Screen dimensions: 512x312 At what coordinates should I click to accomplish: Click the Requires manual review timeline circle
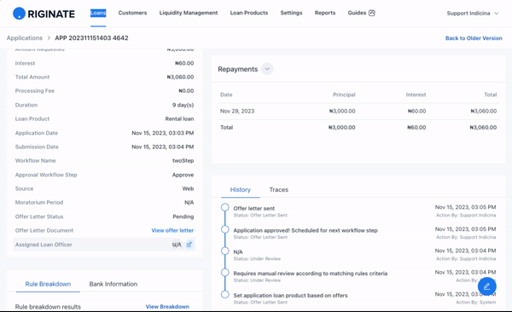(x=225, y=273)
